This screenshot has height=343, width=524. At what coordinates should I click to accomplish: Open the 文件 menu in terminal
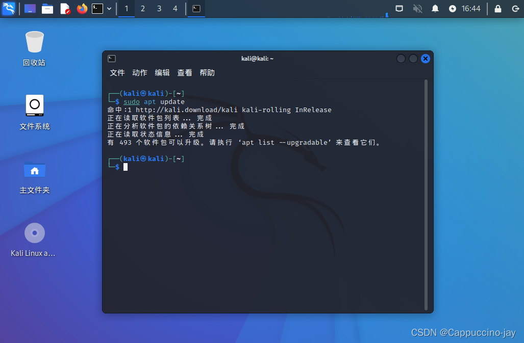(117, 73)
